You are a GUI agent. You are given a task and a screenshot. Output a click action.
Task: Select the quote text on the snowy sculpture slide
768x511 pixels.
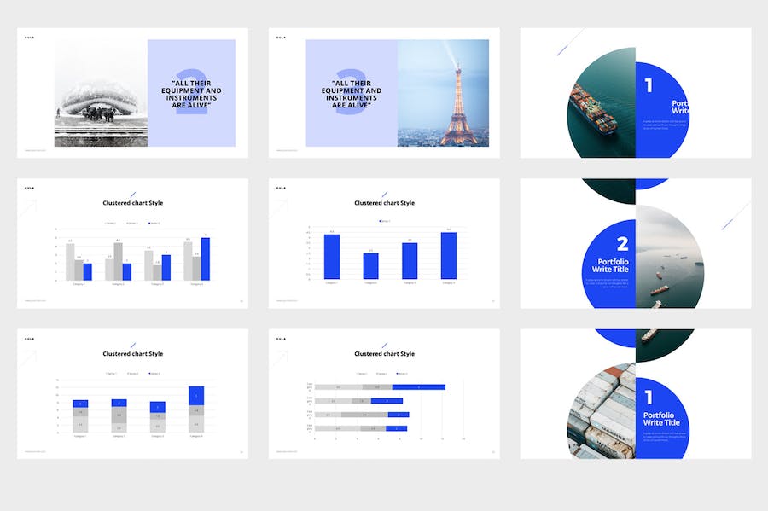[191, 94]
